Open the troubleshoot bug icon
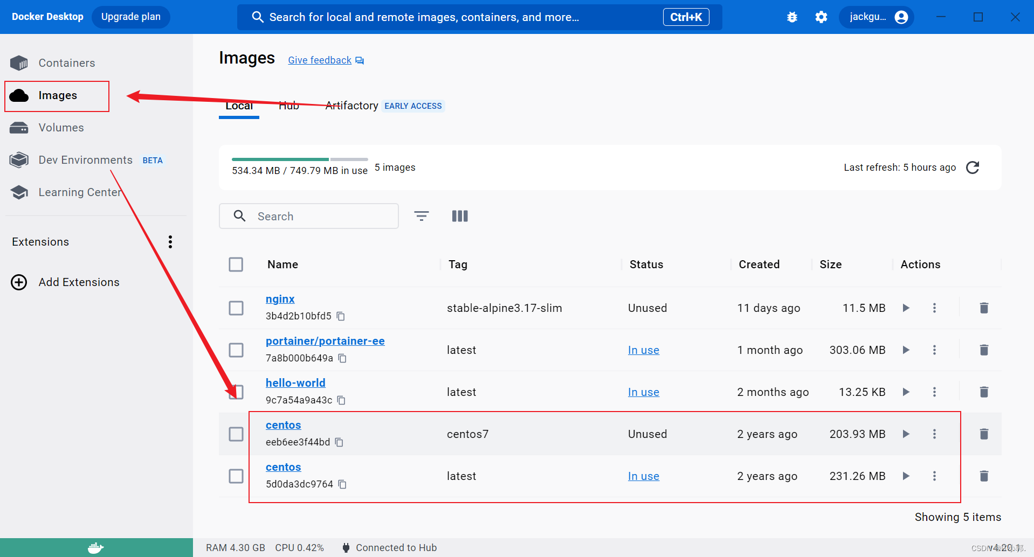The height and width of the screenshot is (557, 1034). (x=792, y=17)
